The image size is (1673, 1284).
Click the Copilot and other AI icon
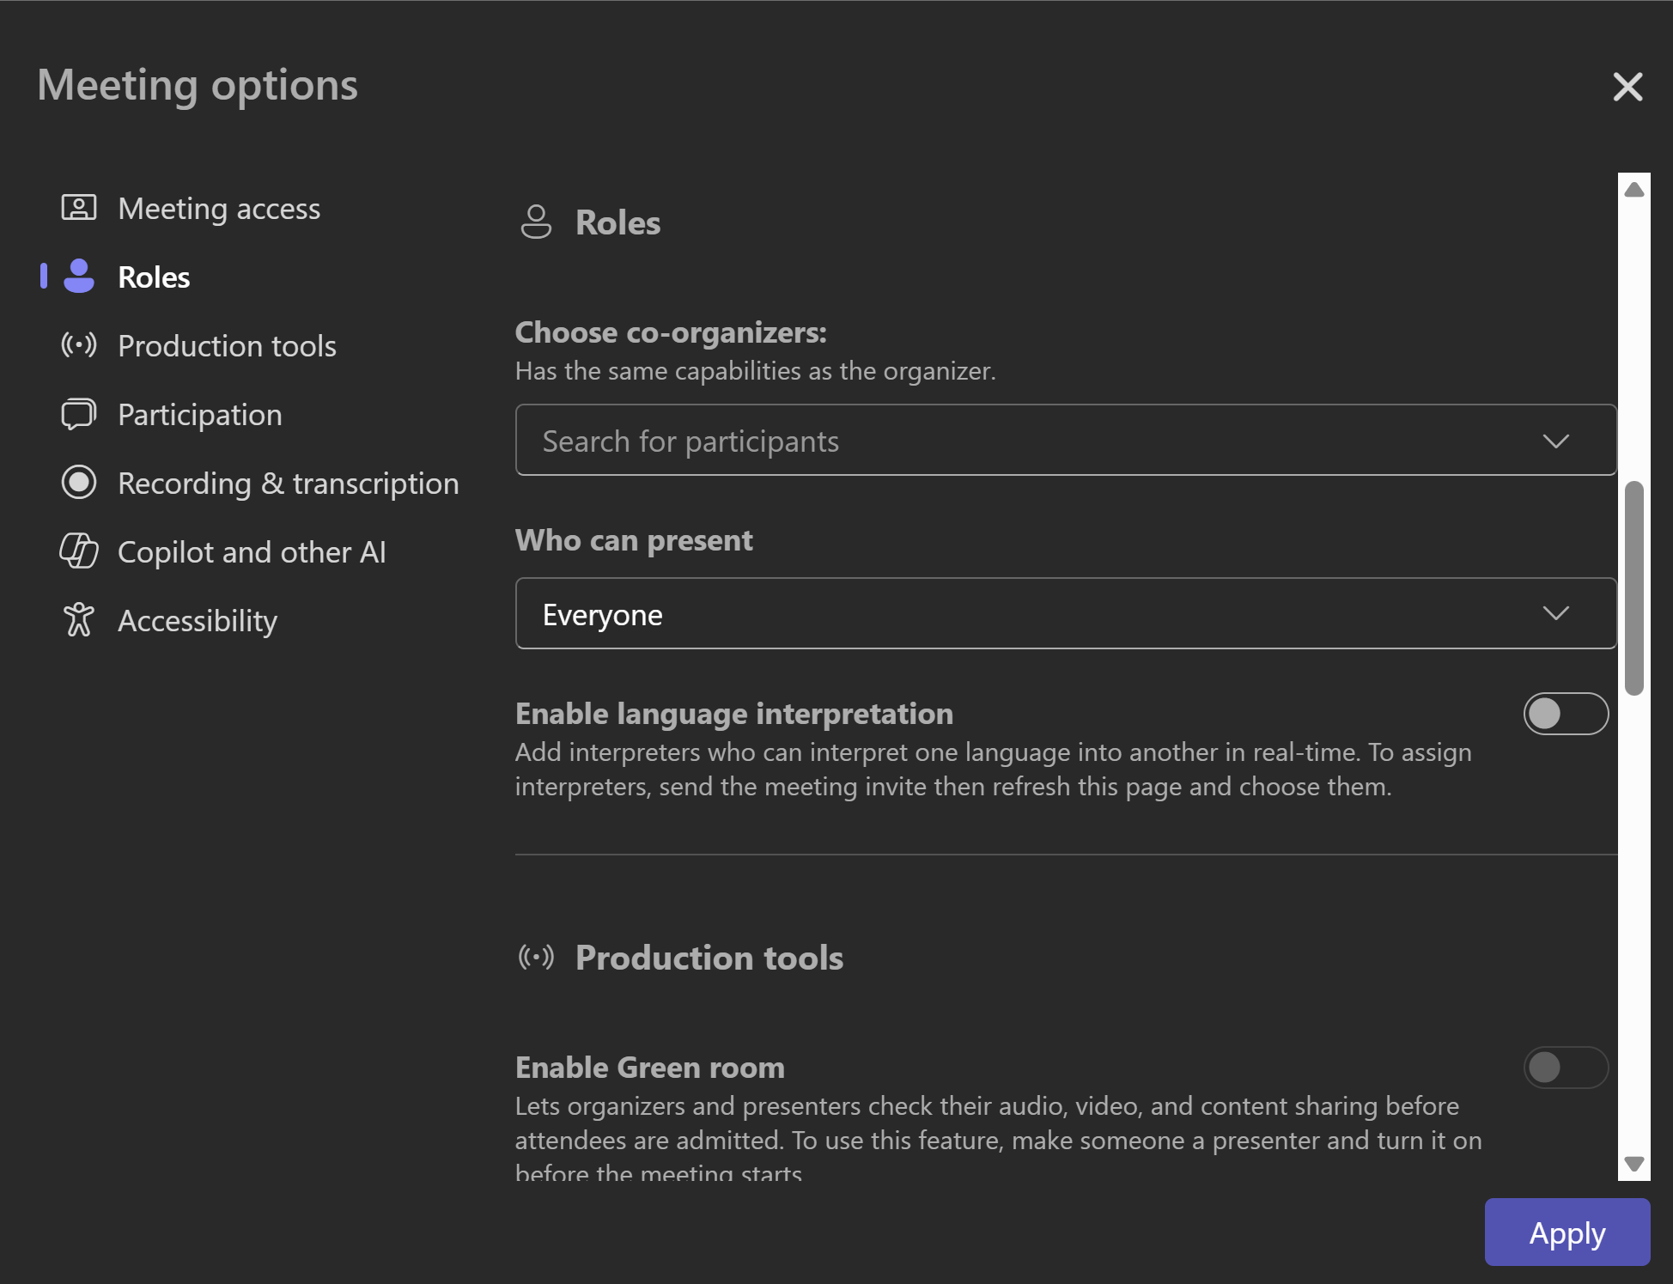pyautogui.click(x=78, y=551)
